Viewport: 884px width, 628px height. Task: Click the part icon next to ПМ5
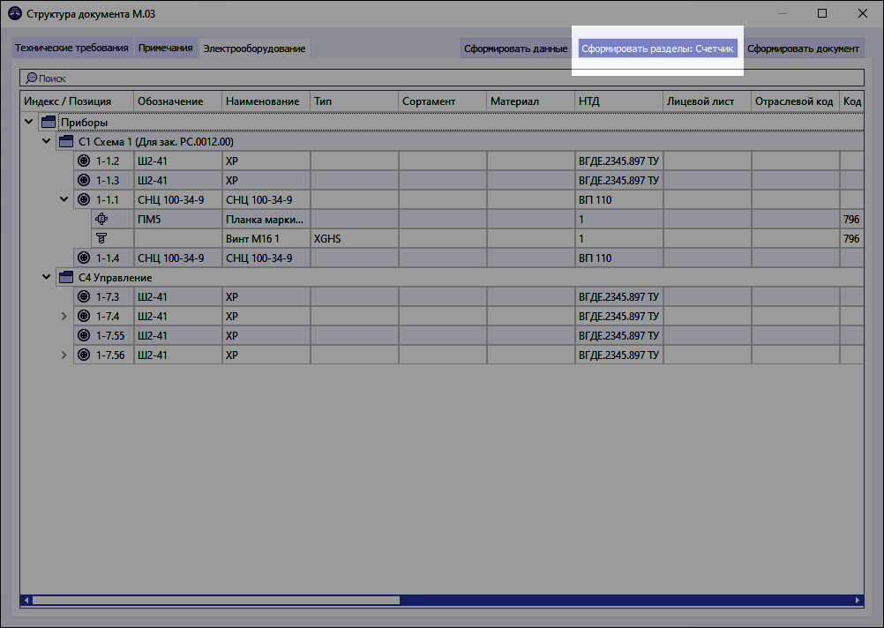pyautogui.click(x=101, y=219)
